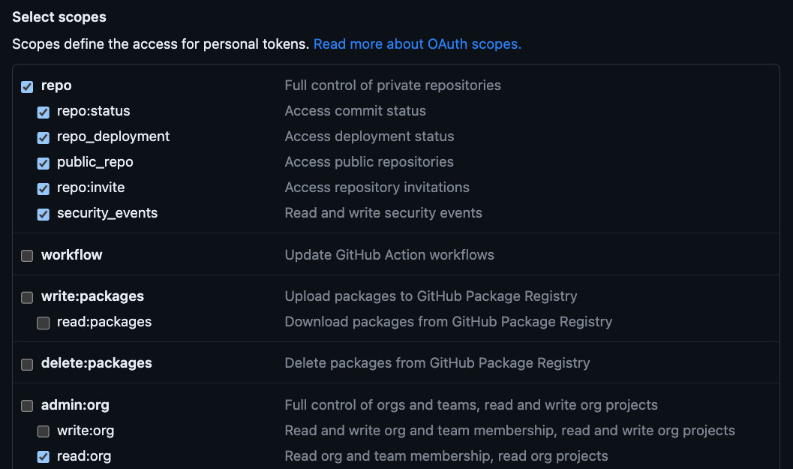Open the 'Read more about OAuth scopes' link
Viewport: 793px width, 469px height.
[417, 44]
